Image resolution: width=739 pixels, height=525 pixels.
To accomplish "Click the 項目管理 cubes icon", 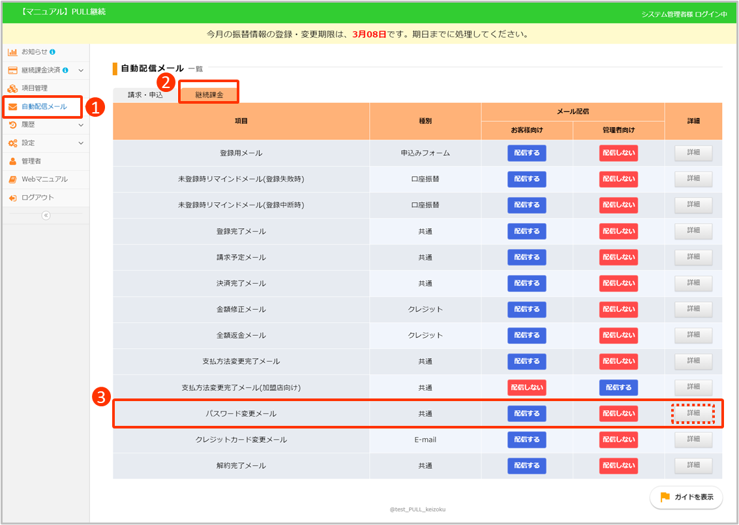I will (x=12, y=88).
